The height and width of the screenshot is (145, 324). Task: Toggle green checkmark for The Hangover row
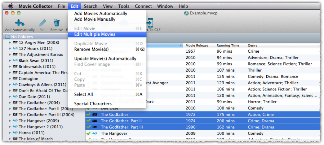click(88, 133)
